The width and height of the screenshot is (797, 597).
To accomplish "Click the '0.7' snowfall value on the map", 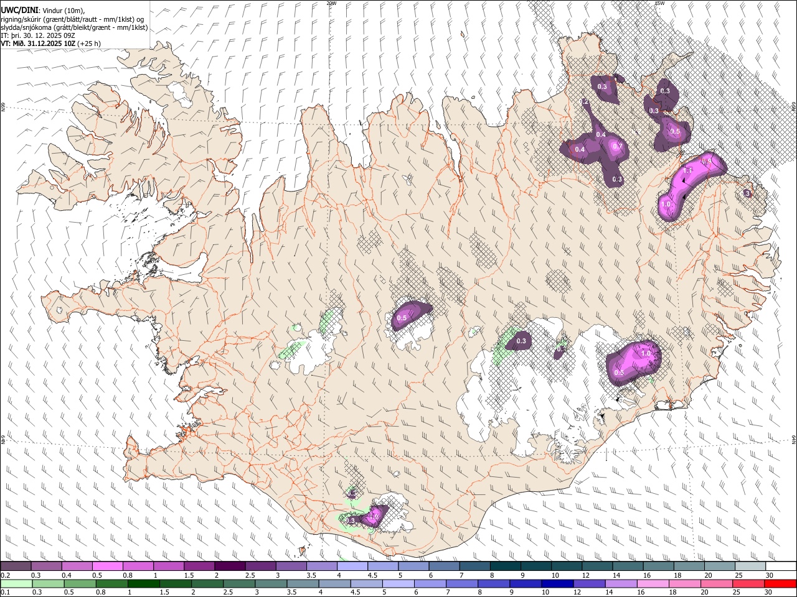I will (618, 147).
